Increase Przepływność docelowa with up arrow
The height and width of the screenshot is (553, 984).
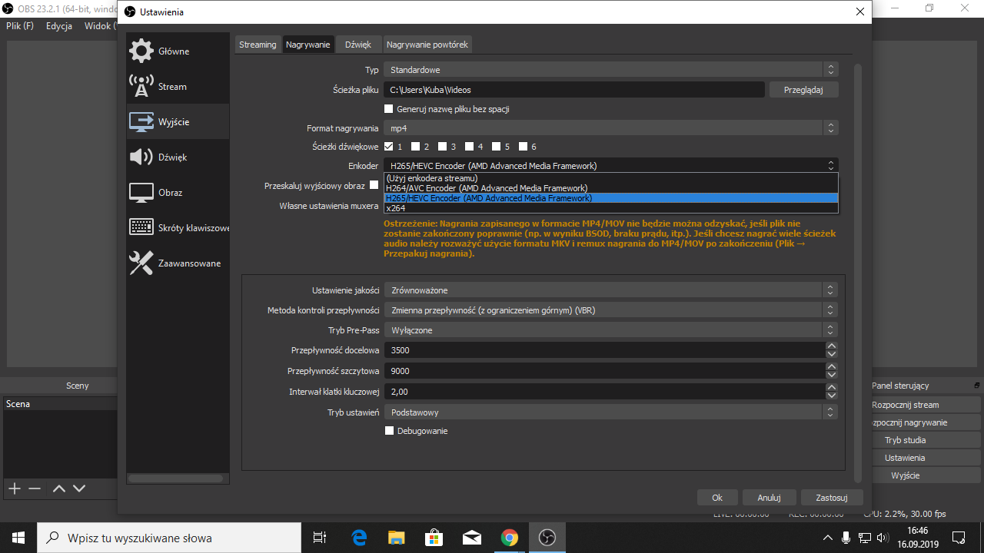point(831,346)
